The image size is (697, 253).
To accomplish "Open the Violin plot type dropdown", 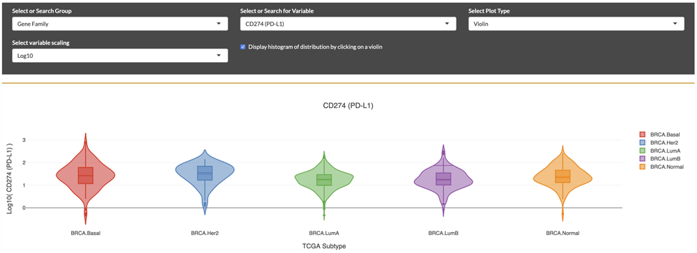I will pyautogui.click(x=576, y=24).
